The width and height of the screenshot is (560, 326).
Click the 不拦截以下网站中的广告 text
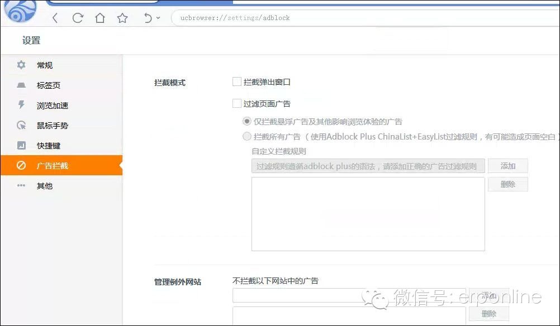(276, 281)
